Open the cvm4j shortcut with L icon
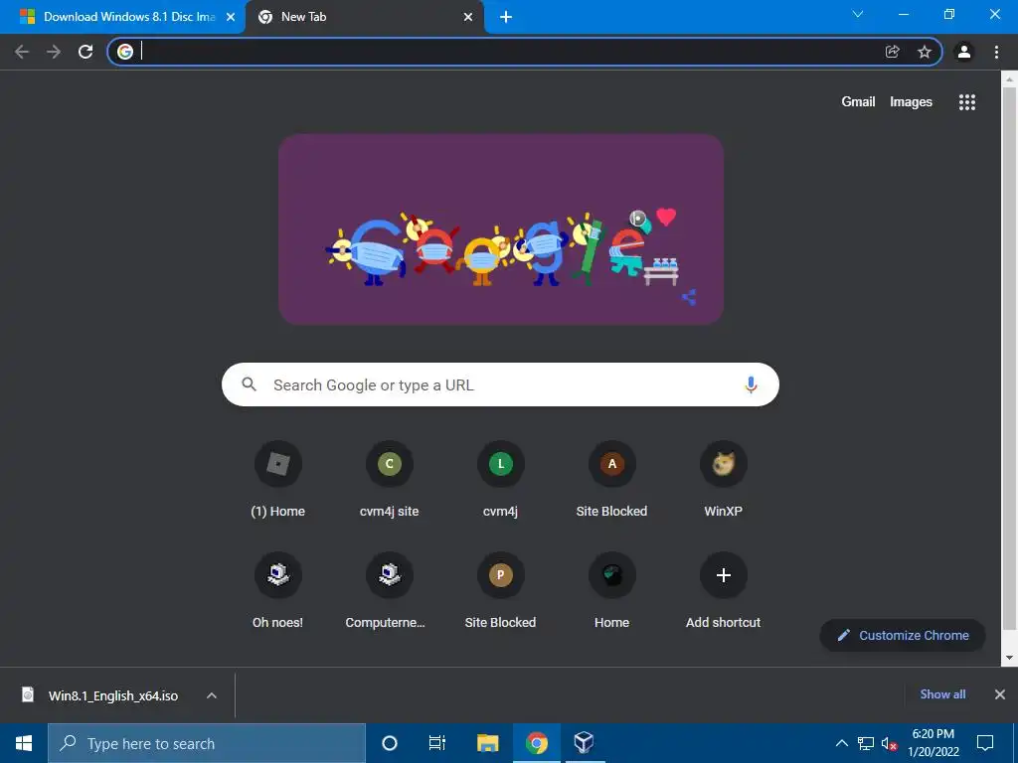The width and height of the screenshot is (1018, 763). coord(501,480)
